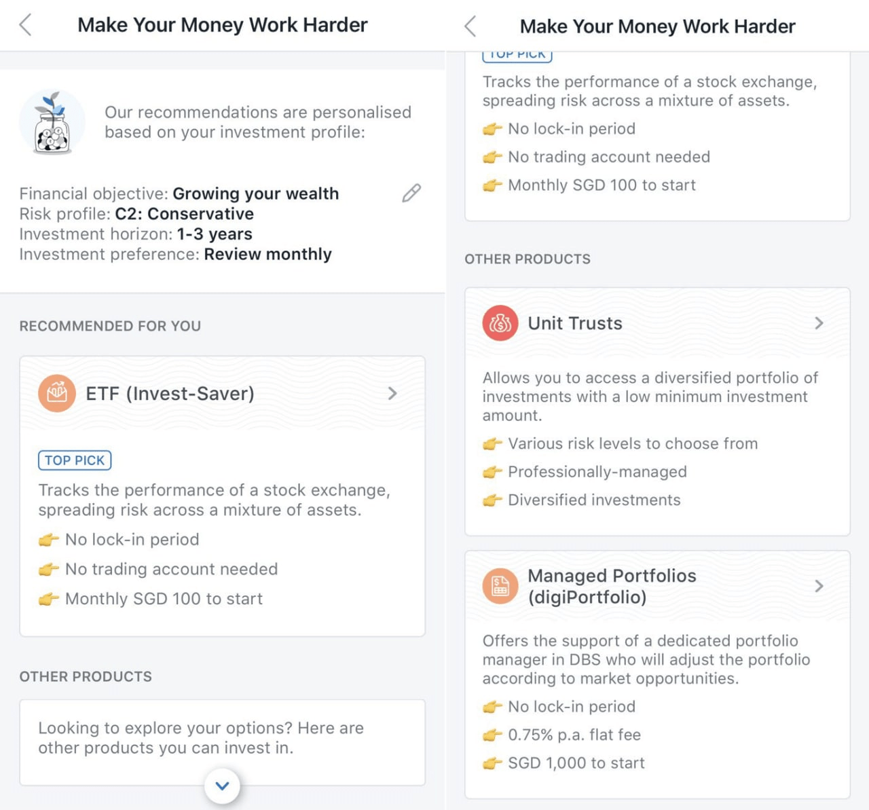Click the Managed Portfolios orange icon

pyautogui.click(x=500, y=586)
